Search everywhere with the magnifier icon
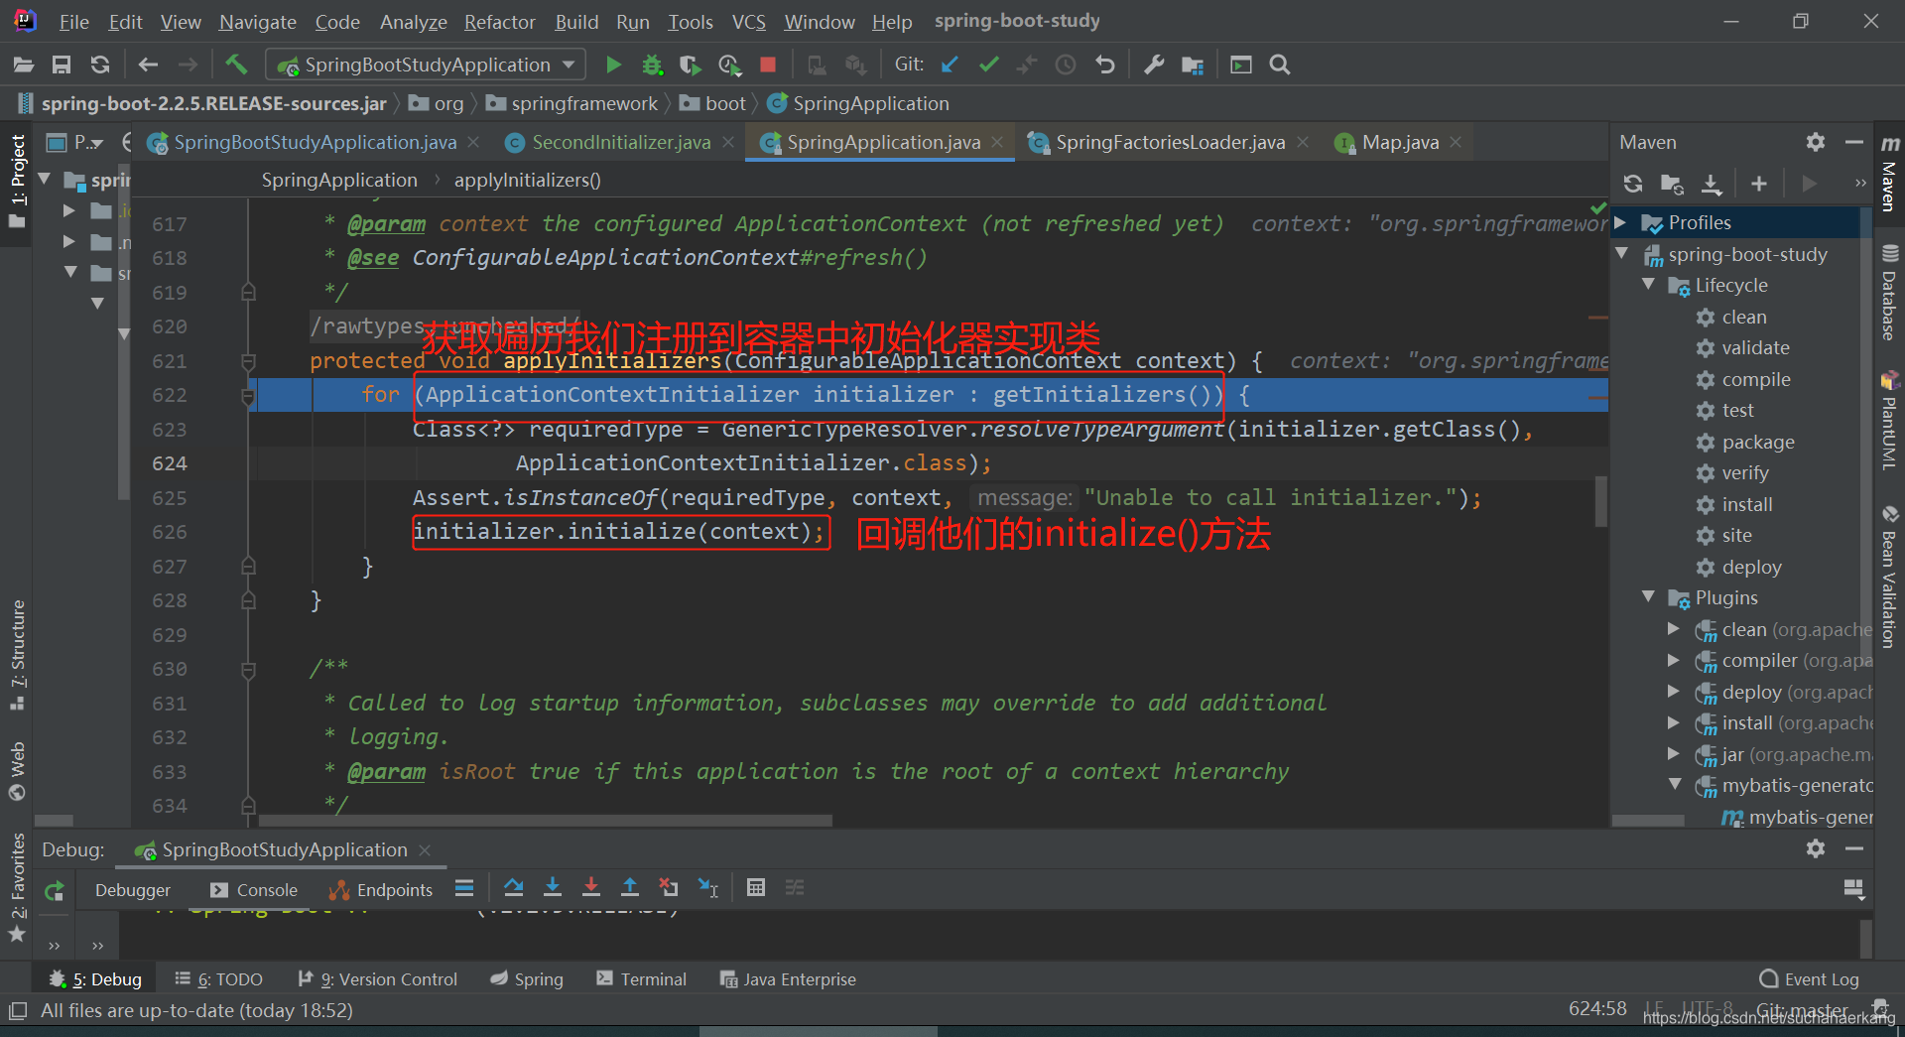 pyautogui.click(x=1280, y=65)
